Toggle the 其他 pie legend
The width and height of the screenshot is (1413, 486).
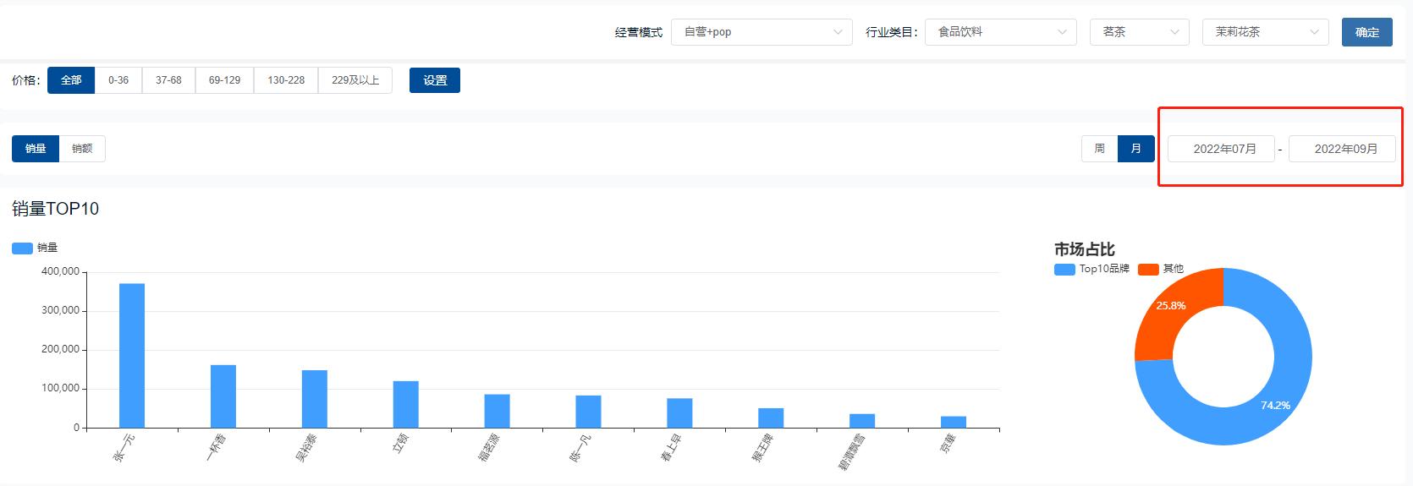[1161, 269]
